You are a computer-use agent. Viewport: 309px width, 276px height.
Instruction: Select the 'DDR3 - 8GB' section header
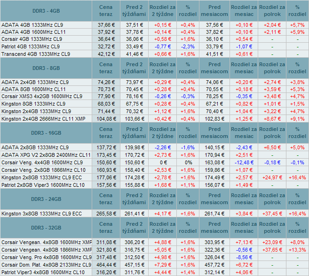point(46,68)
